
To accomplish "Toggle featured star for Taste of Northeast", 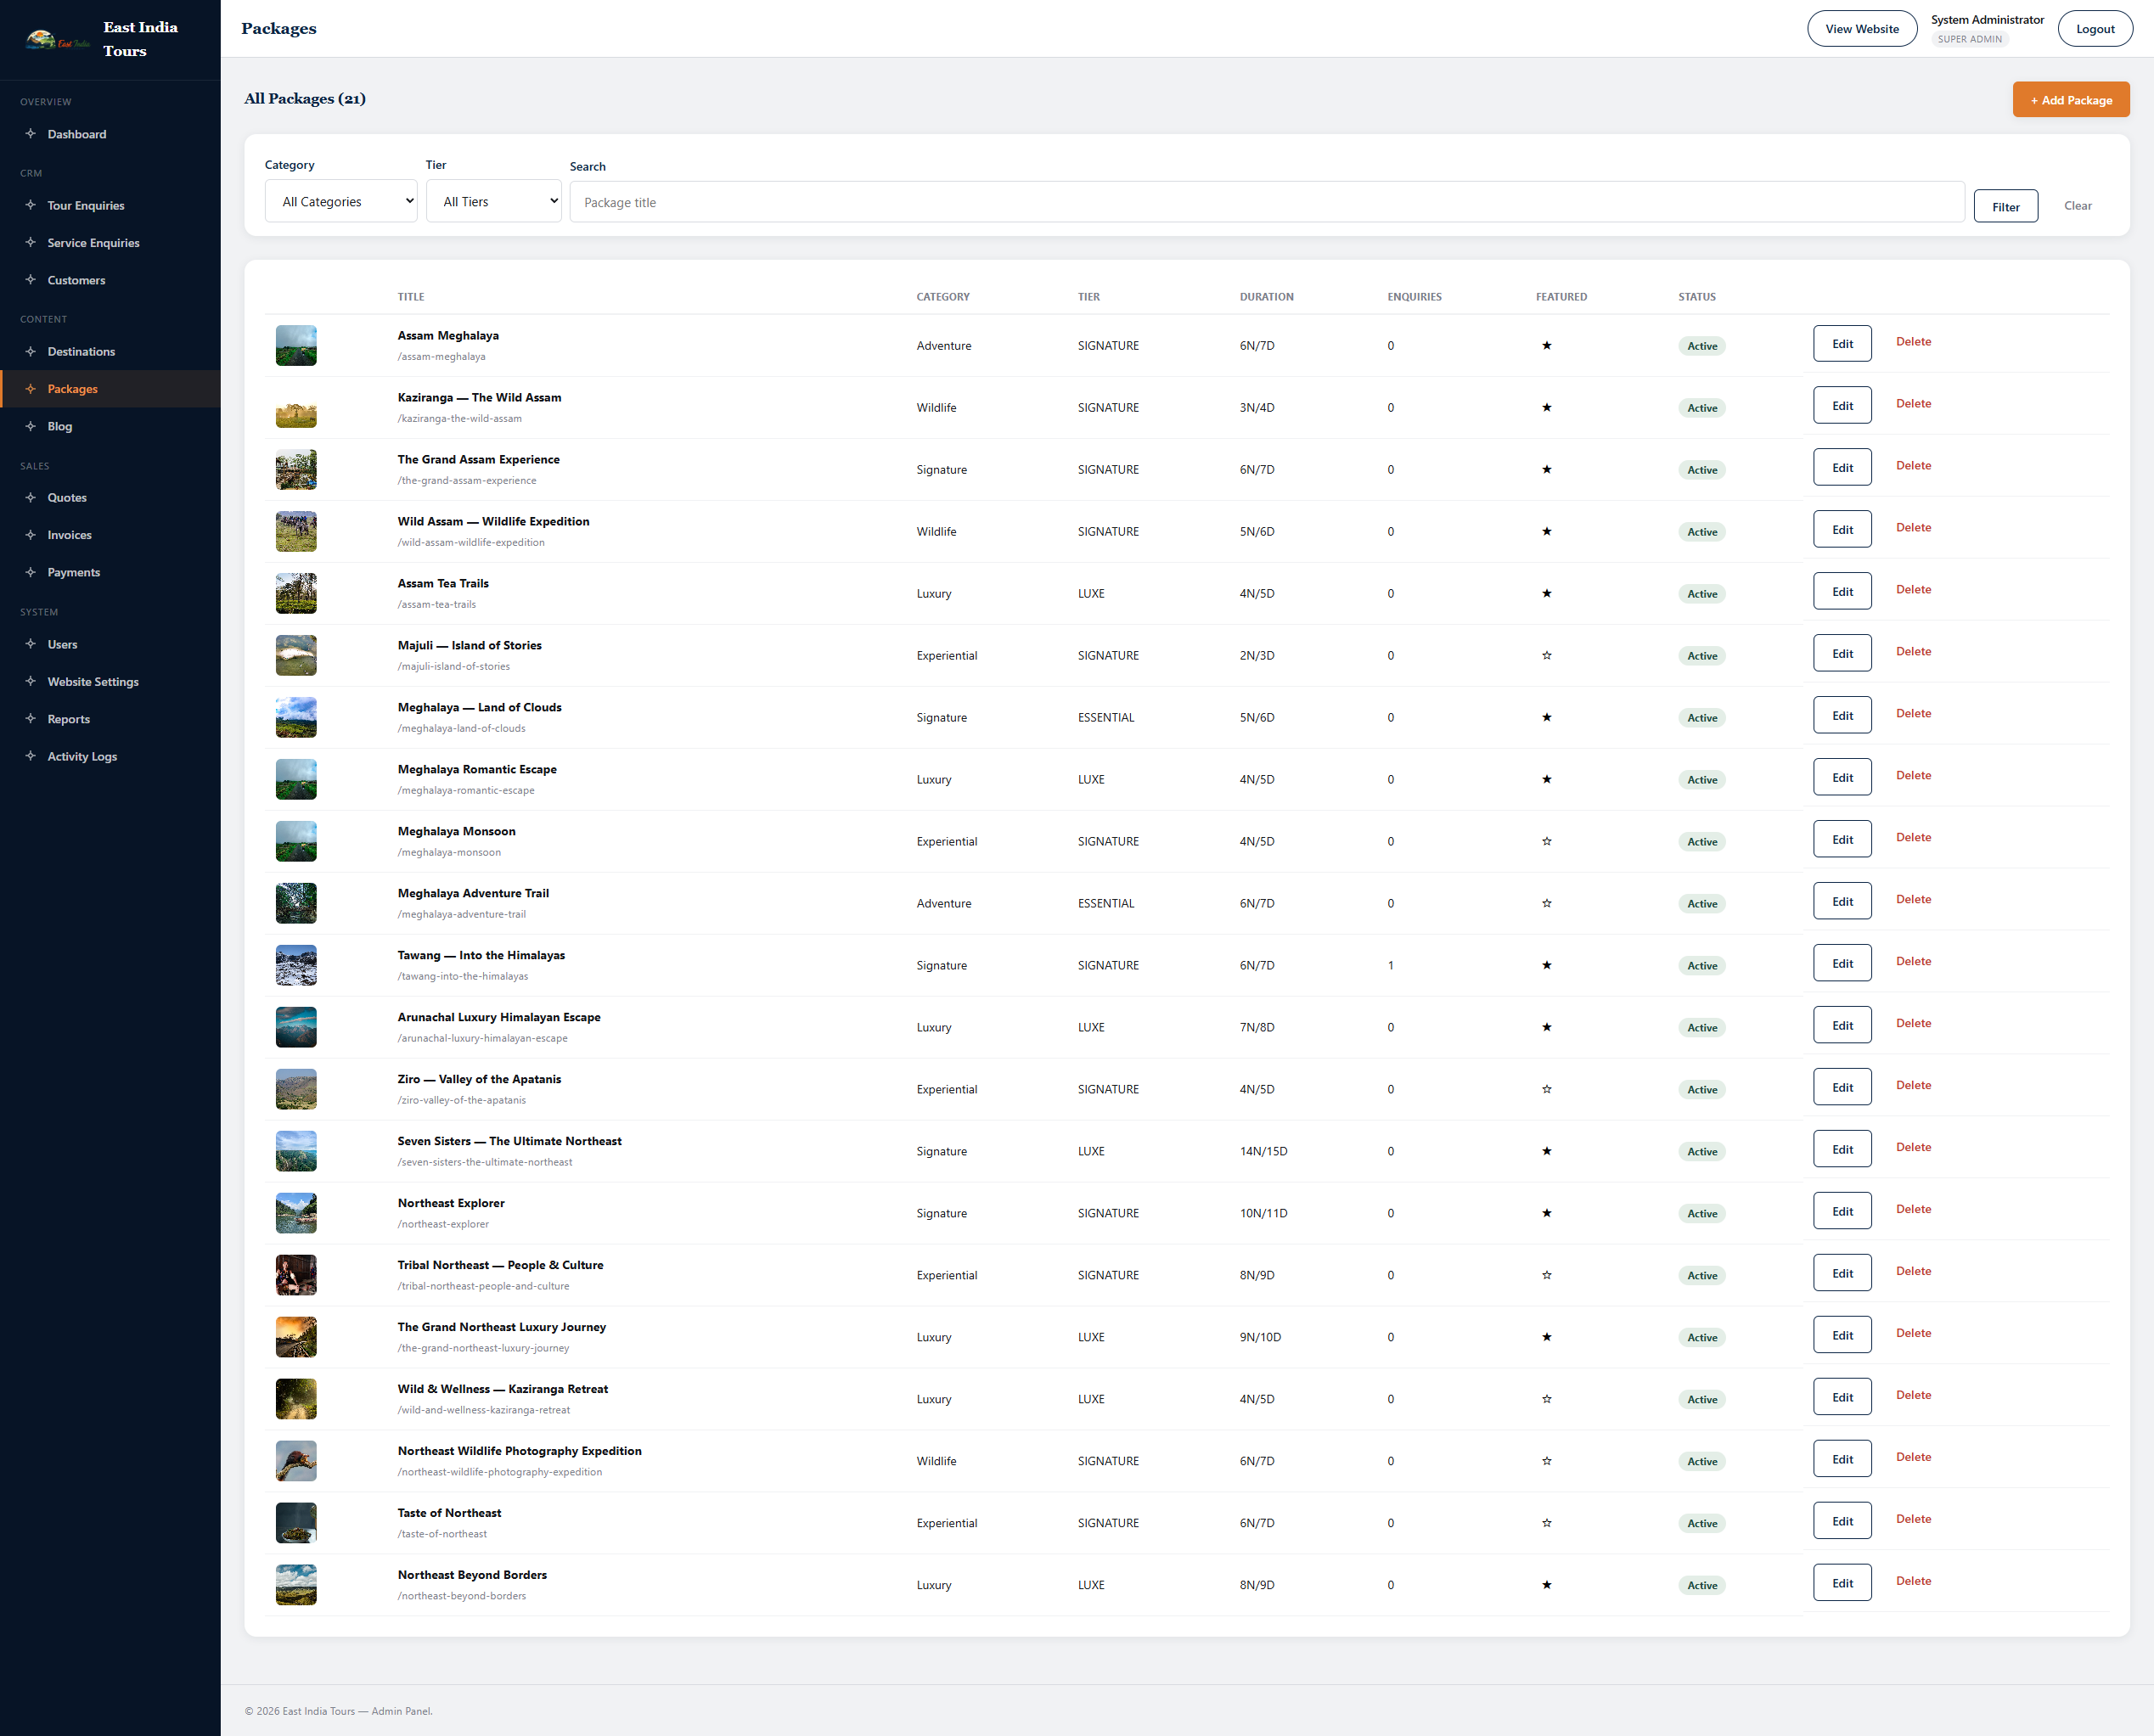I will [1546, 1523].
